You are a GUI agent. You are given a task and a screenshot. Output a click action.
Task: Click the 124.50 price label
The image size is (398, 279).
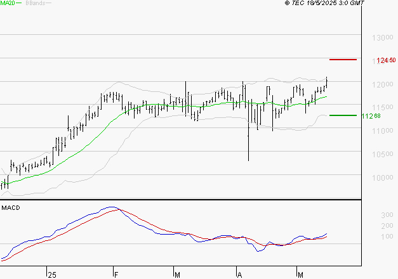(x=386, y=61)
